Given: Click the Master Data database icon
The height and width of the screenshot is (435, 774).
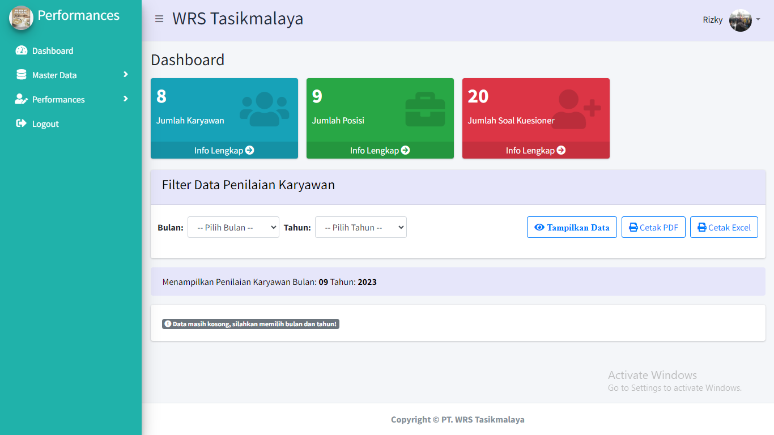Looking at the screenshot, I should pyautogui.click(x=22, y=75).
